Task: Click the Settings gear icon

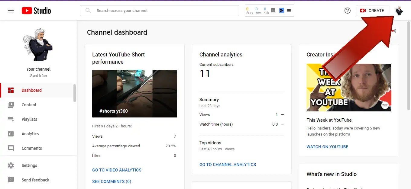Action: tap(11, 165)
